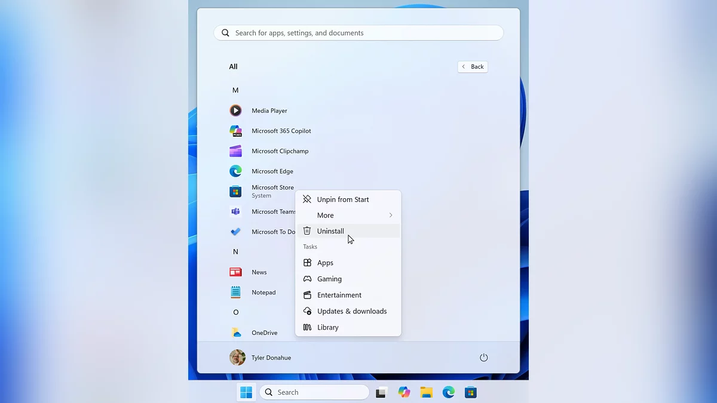
Task: Click the power button icon
Action: pos(484,358)
